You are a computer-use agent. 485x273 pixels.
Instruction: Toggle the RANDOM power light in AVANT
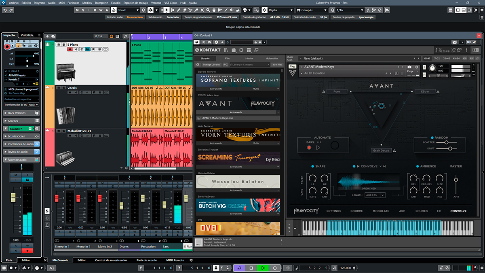(432, 138)
